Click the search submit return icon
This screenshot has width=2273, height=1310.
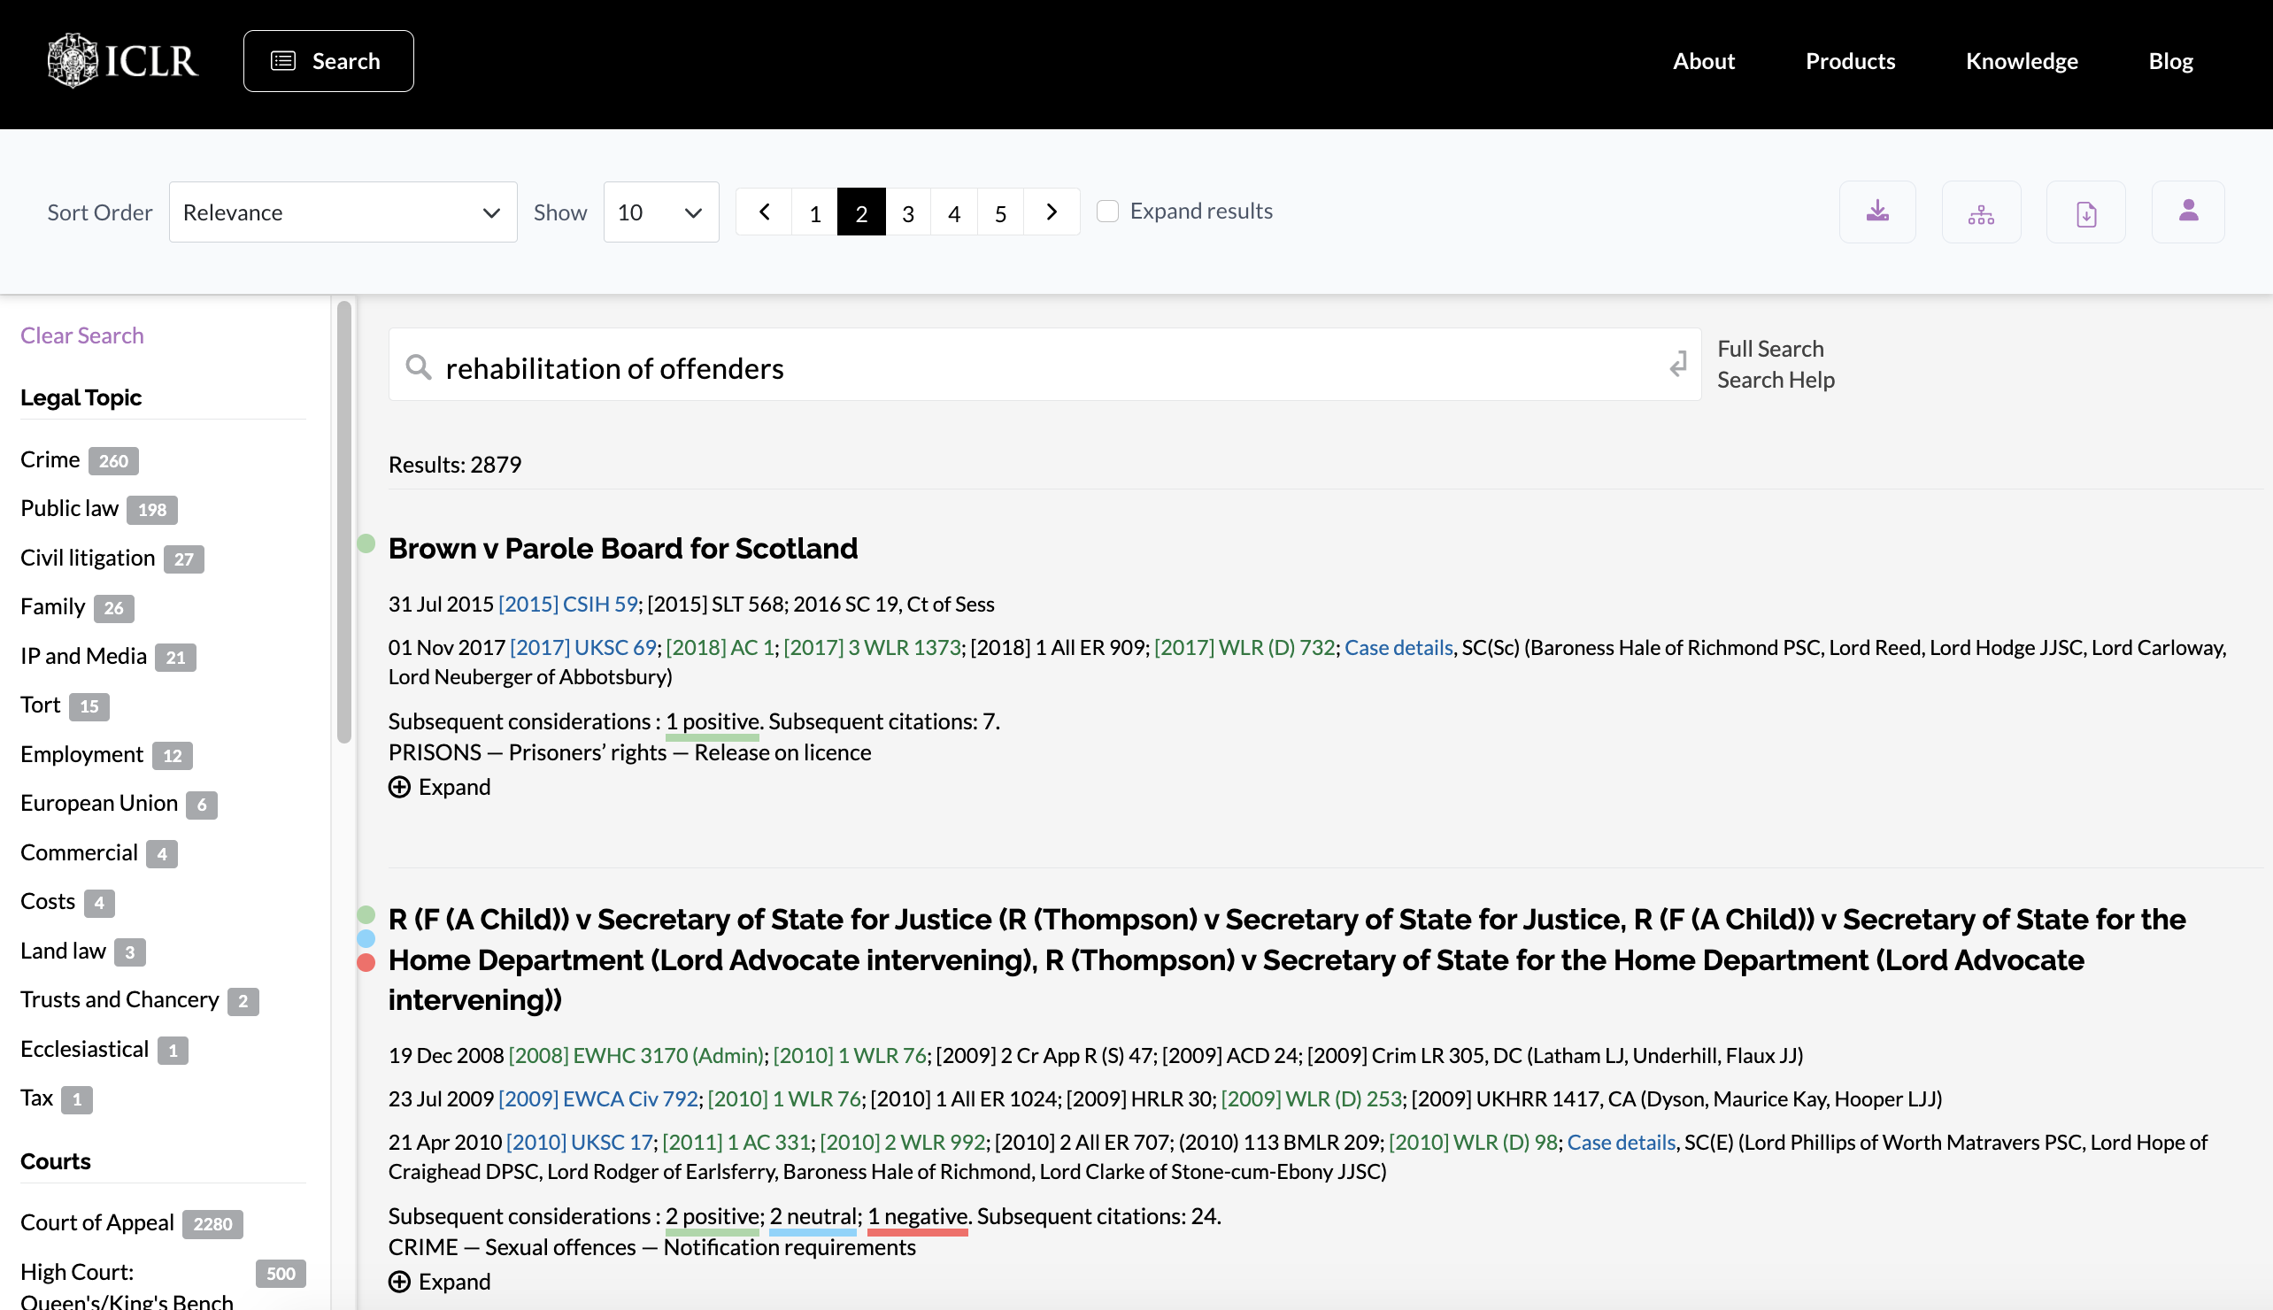1677,365
